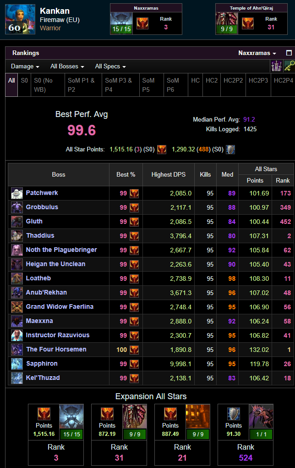Click the All Stars Points column header
The height and width of the screenshot is (468, 295).
coord(255,181)
